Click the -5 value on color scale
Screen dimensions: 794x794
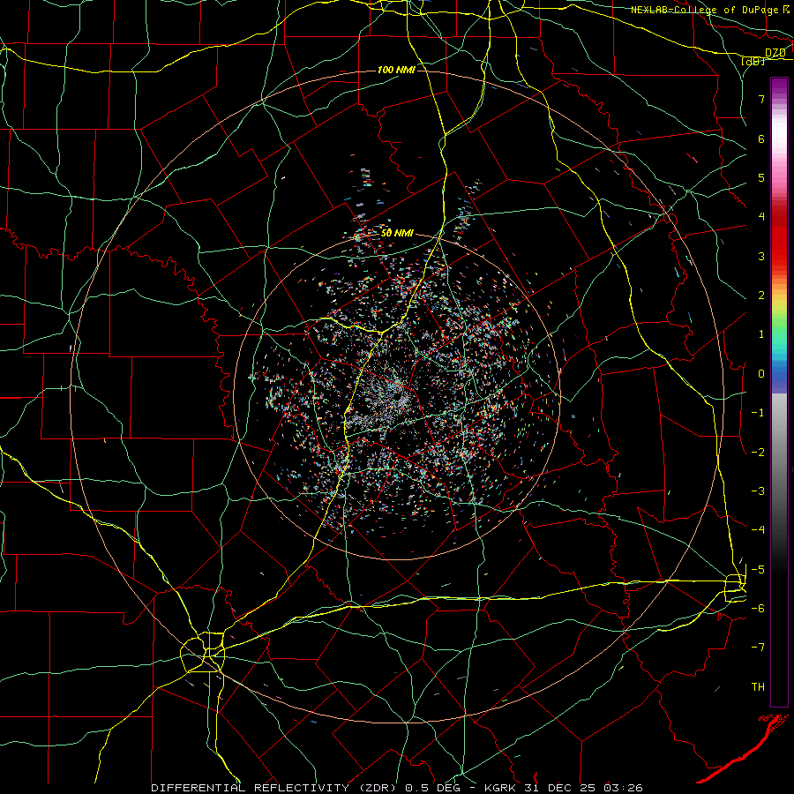(758, 570)
